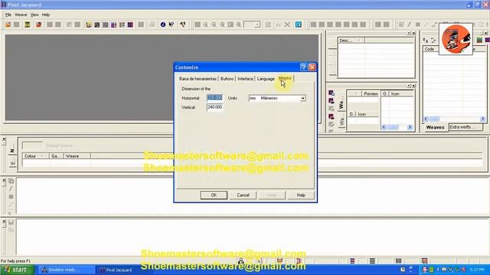Open the File menu
The height and width of the screenshot is (275, 490).
coord(8,15)
